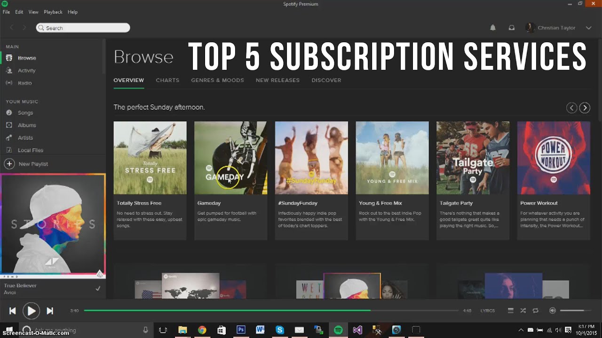
Task: Show next playlists in the carousel
Action: [585, 108]
